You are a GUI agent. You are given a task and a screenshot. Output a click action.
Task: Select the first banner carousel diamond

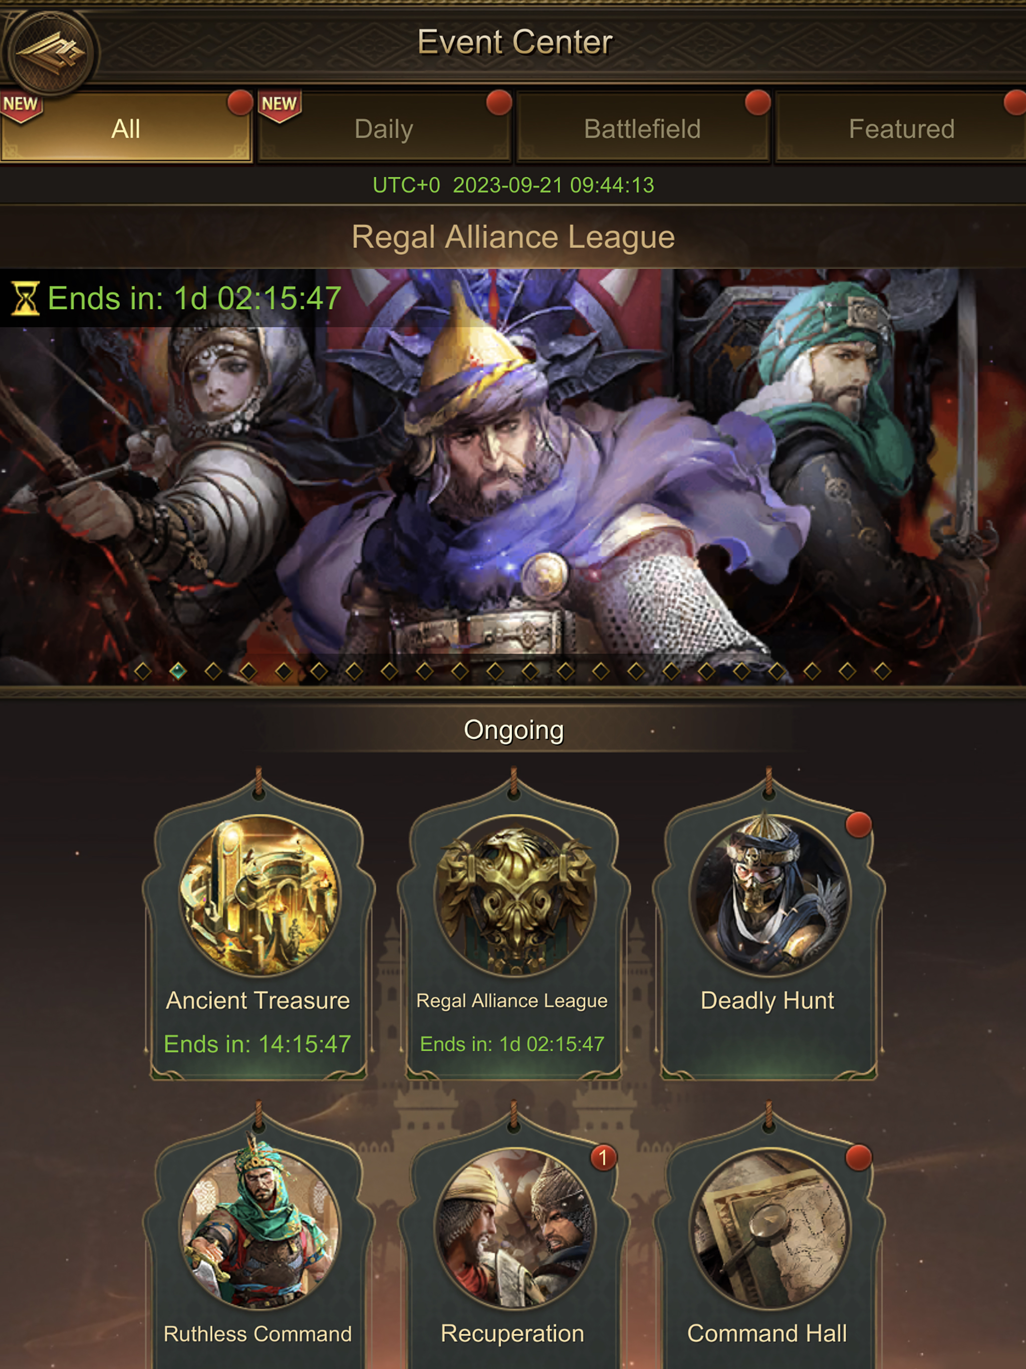coord(143,671)
